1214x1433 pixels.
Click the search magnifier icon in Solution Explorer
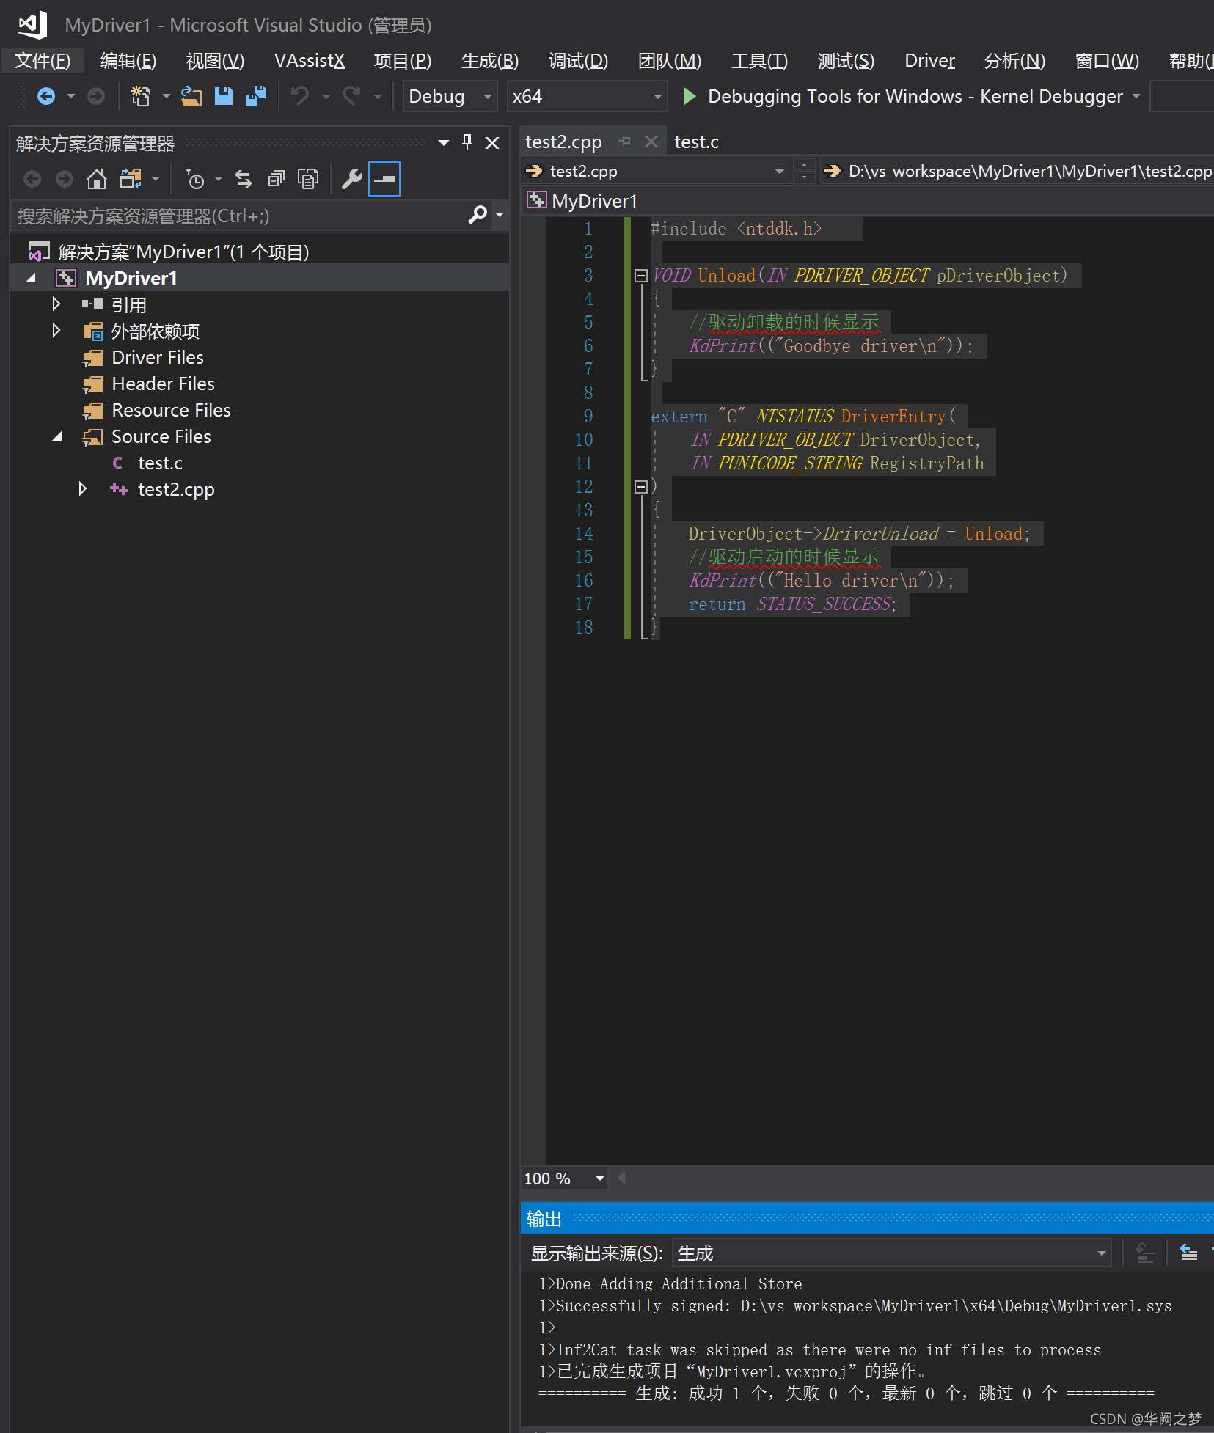tap(478, 215)
